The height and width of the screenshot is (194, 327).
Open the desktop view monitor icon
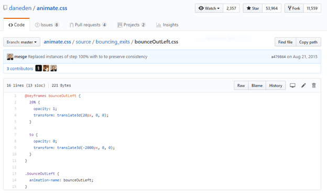(x=292, y=85)
